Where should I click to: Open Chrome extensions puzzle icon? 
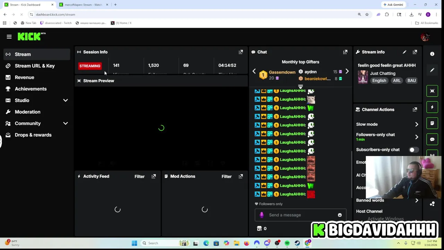[x=387, y=15]
